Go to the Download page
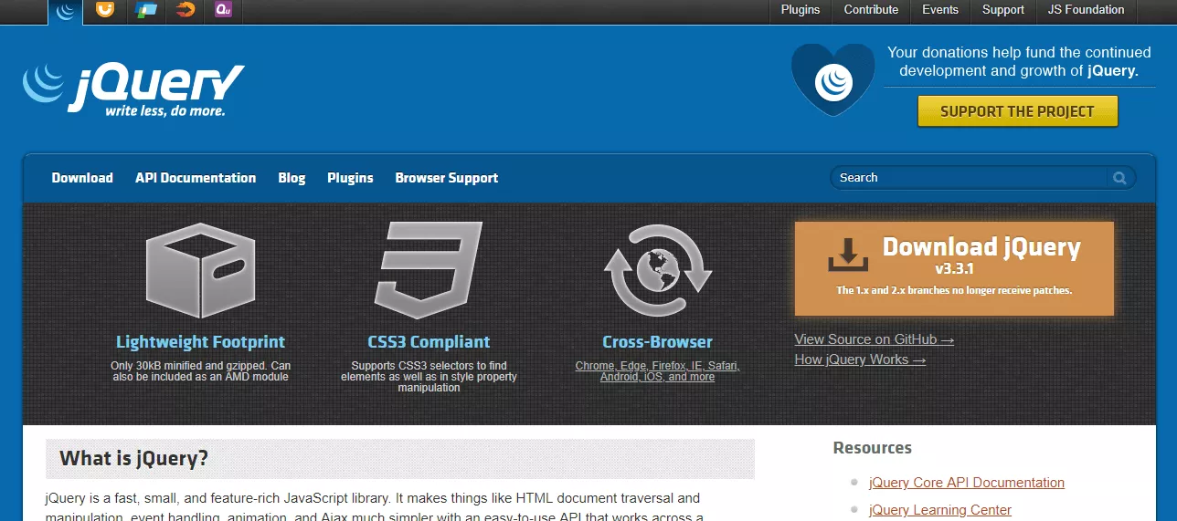This screenshot has height=521, width=1177. (82, 178)
